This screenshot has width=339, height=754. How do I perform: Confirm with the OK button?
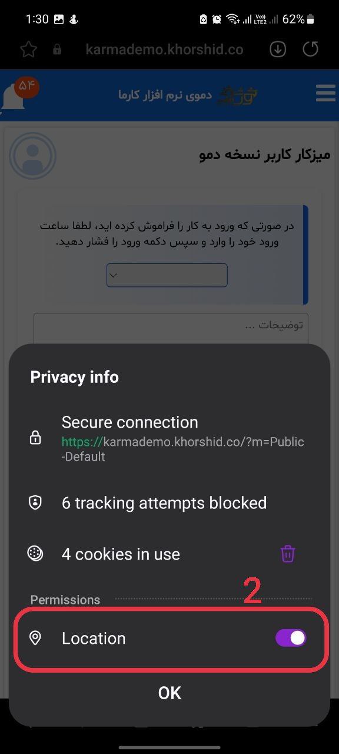coord(169,693)
